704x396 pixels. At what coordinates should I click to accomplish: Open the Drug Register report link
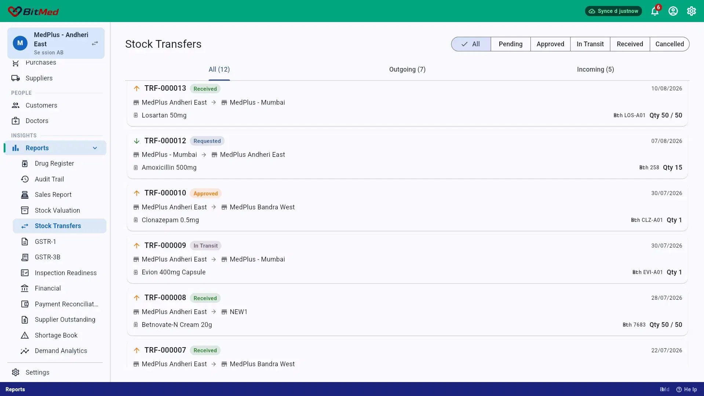pyautogui.click(x=54, y=163)
